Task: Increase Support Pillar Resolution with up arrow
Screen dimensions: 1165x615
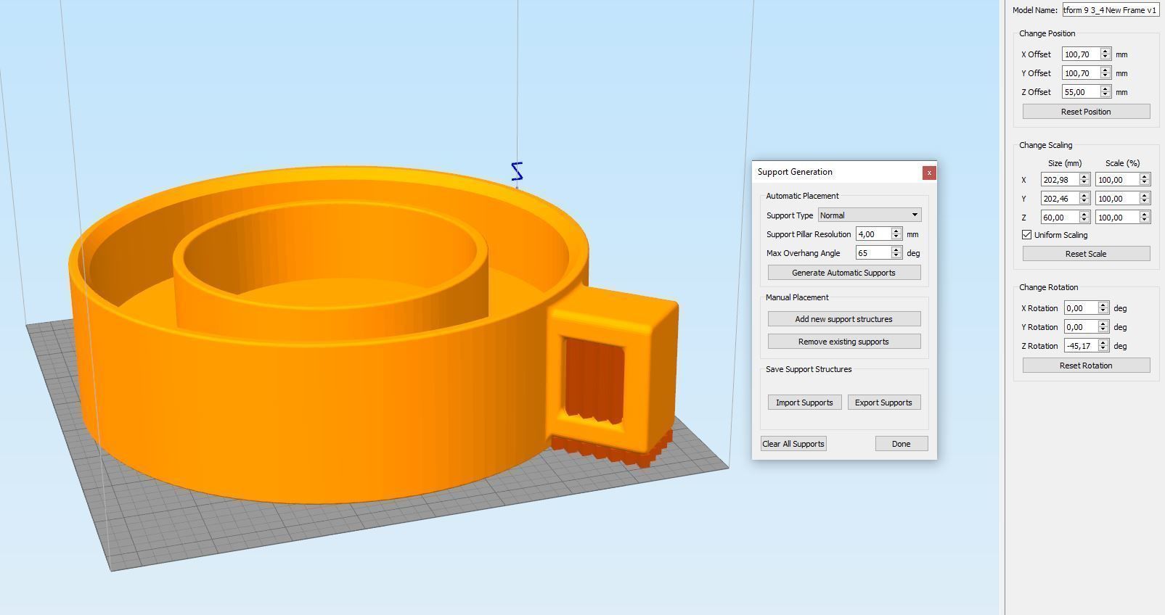Action: (896, 231)
